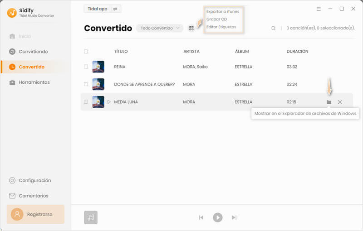Select the REINA song title
Screen dimensions: 363x231
click(120, 67)
